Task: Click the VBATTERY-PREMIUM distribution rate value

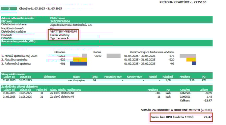Action: pyautogui.click(x=63, y=32)
